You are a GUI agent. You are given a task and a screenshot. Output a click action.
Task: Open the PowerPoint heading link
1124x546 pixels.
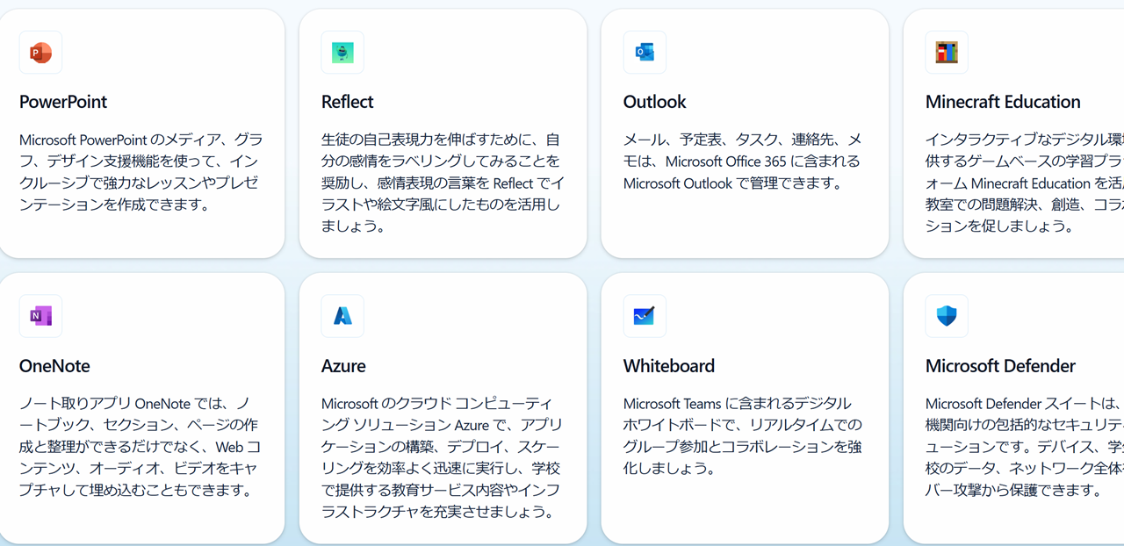pos(63,102)
